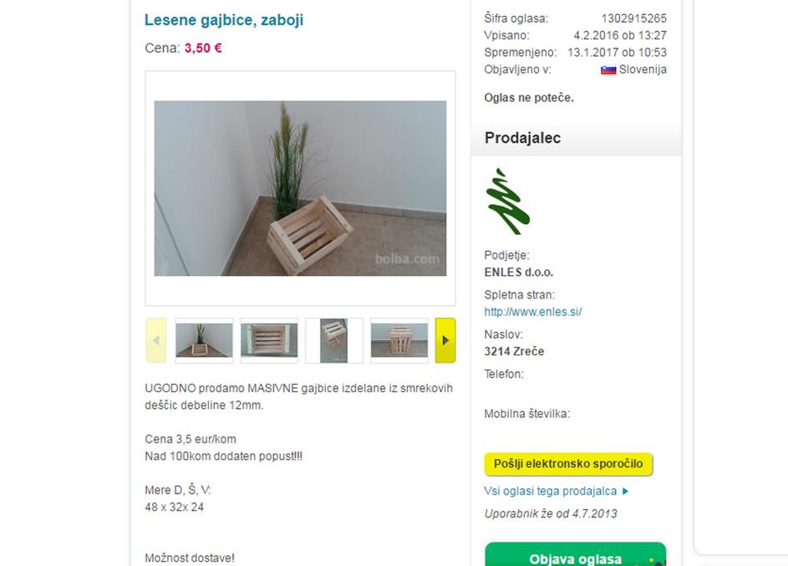The image size is (788, 566).
Task: Open the main wooden crate photo
Action: (x=300, y=188)
